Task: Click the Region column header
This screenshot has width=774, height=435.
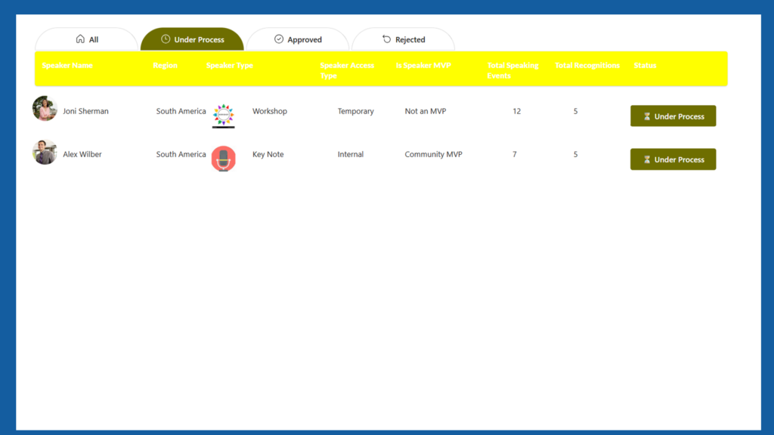Action: pos(165,66)
